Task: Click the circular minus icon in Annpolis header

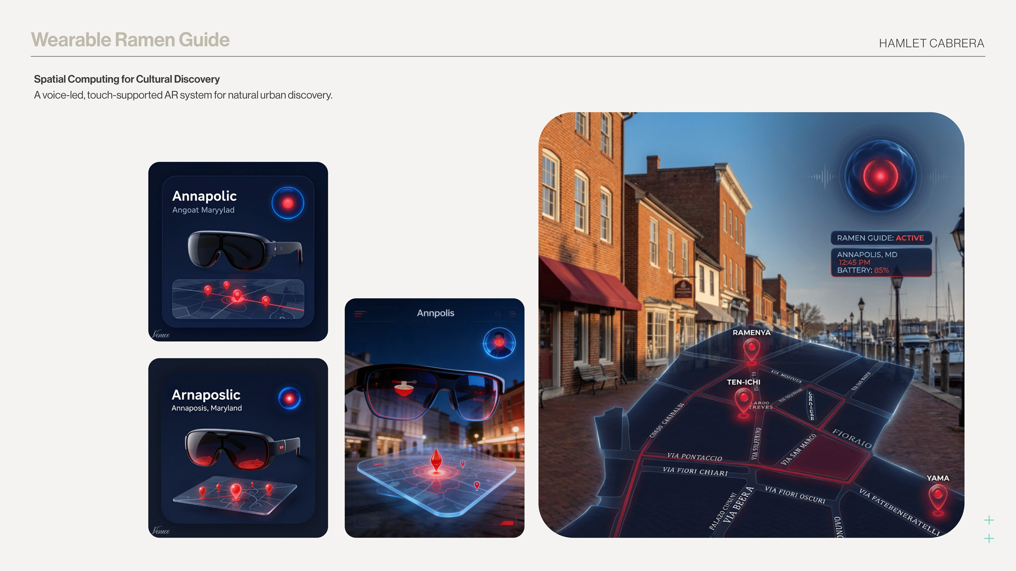Action: (x=512, y=314)
